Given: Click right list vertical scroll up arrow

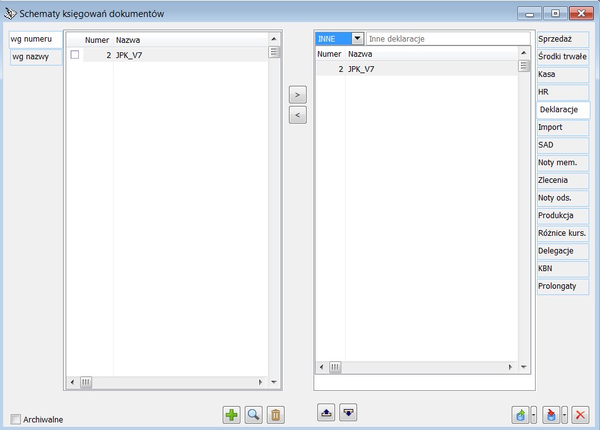Looking at the screenshot, I should pos(524,52).
